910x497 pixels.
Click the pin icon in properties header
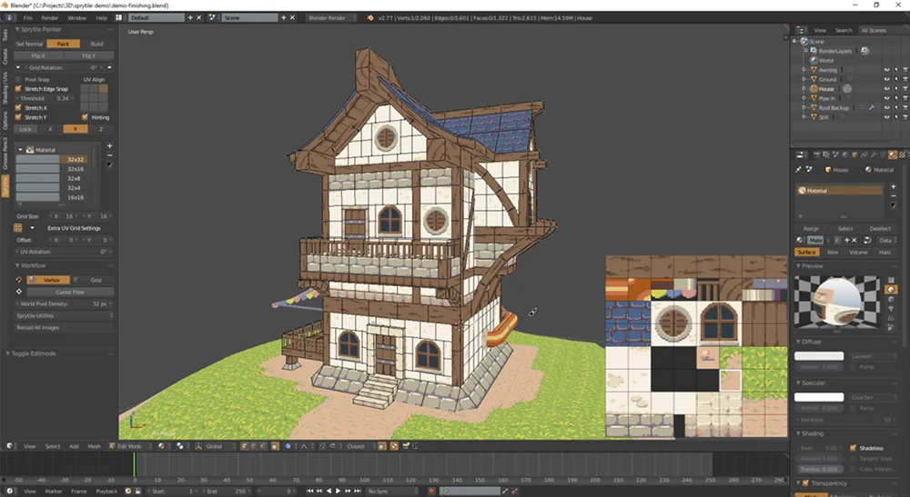(x=799, y=169)
